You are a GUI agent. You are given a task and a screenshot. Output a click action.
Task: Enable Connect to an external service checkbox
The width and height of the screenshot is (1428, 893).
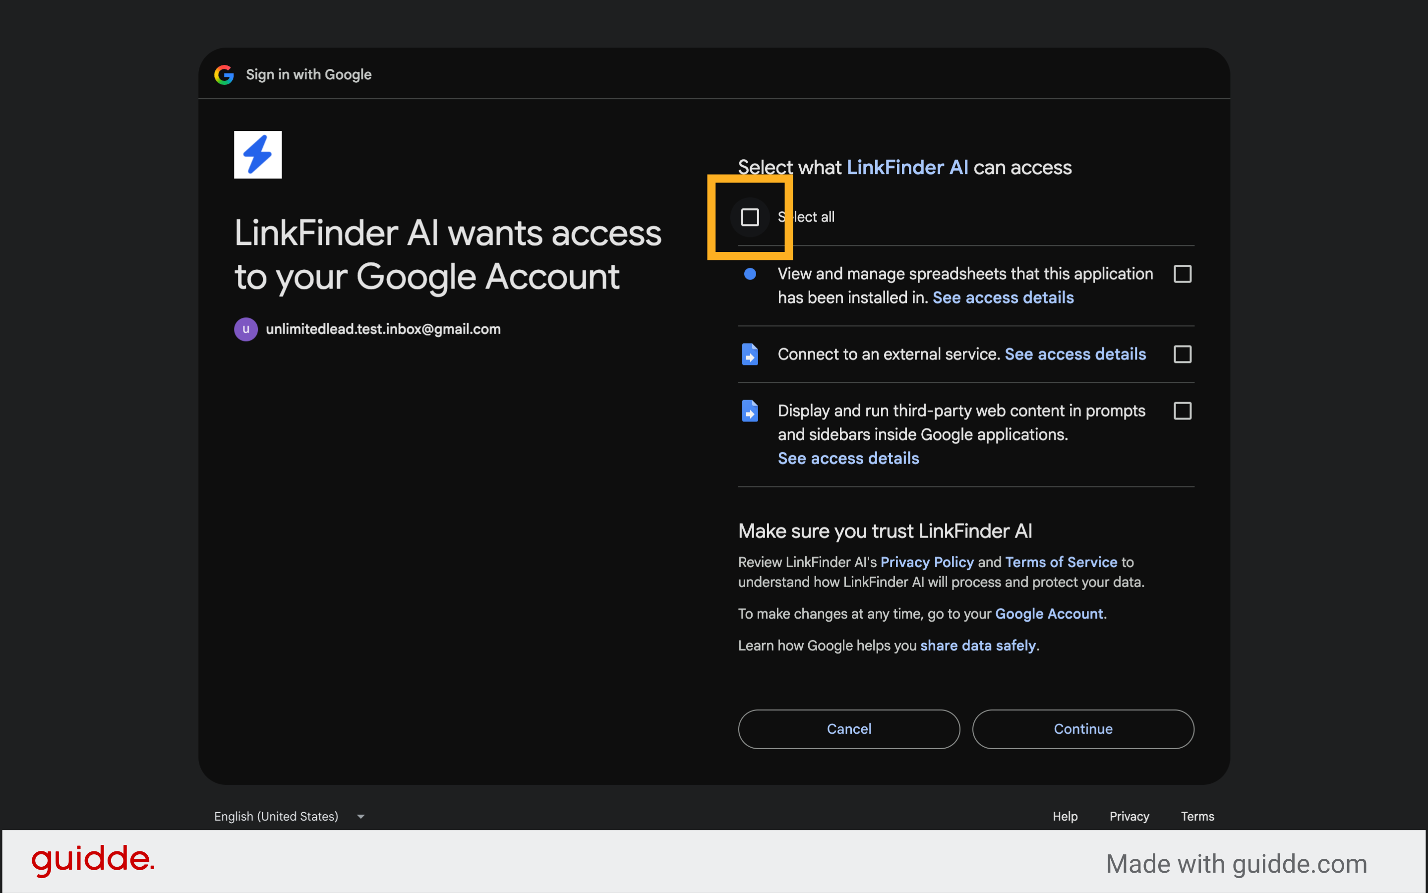point(1182,354)
